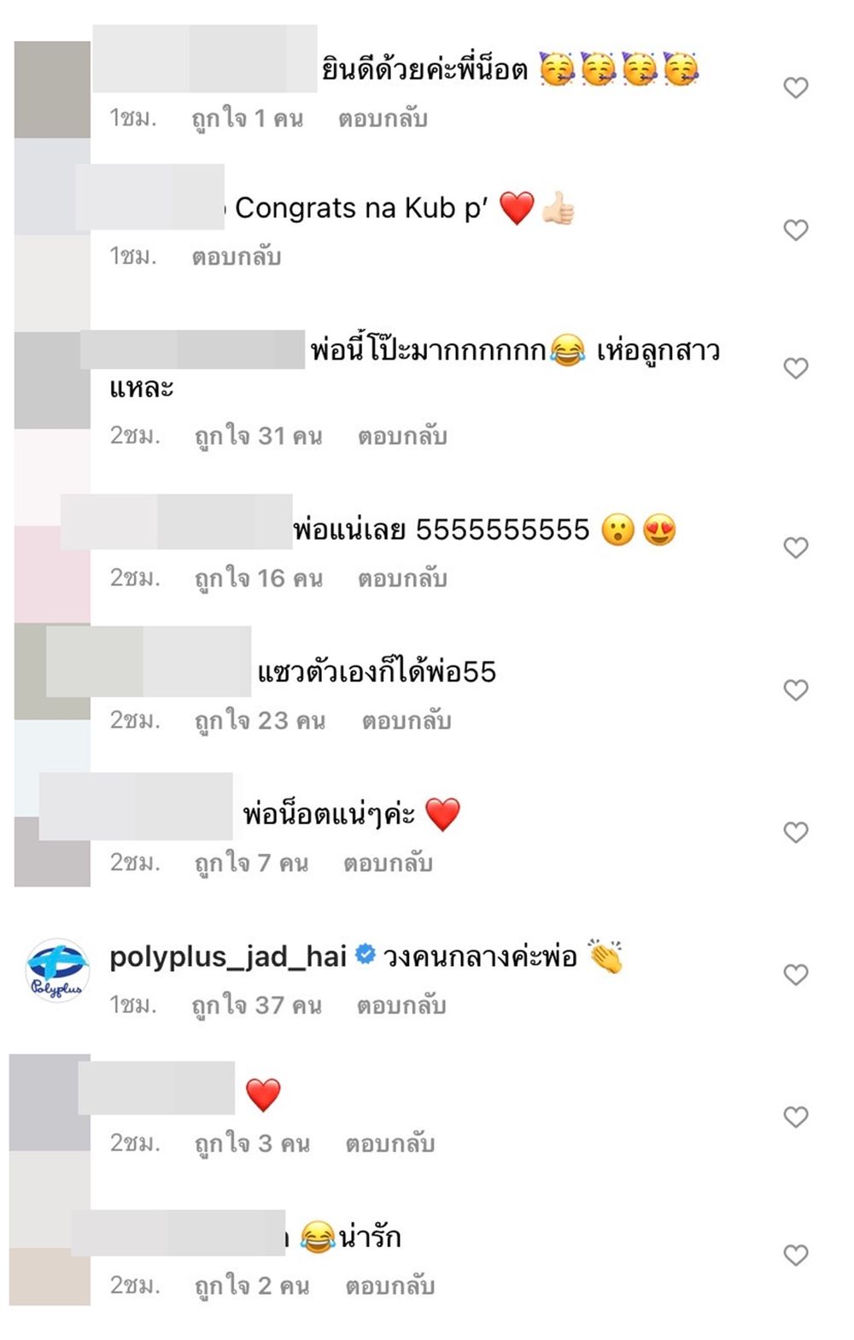Tap heart next to the "น่ารัก" comment
Screen dimensions: 854x1340
click(795, 1255)
